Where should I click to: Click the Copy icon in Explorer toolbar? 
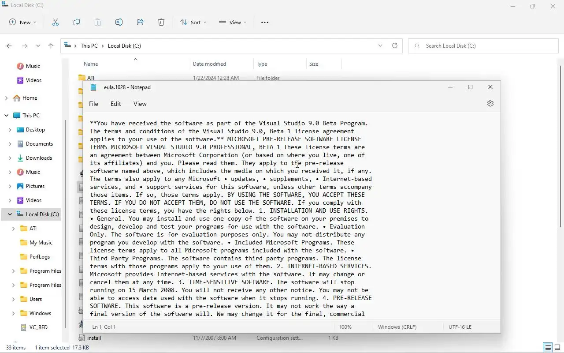[x=76, y=22]
